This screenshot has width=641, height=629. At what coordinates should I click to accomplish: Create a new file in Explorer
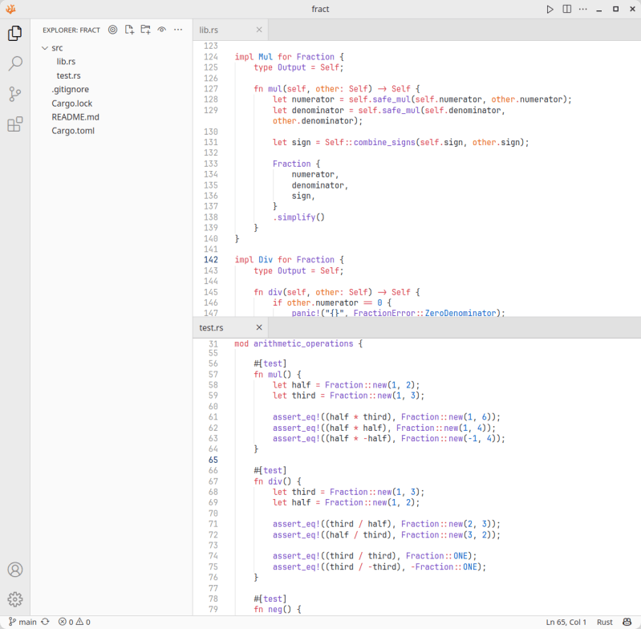point(129,30)
